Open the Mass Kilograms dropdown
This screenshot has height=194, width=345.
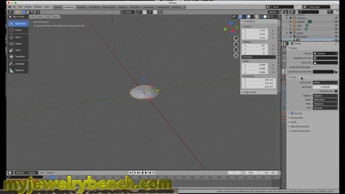[x=325, y=104]
